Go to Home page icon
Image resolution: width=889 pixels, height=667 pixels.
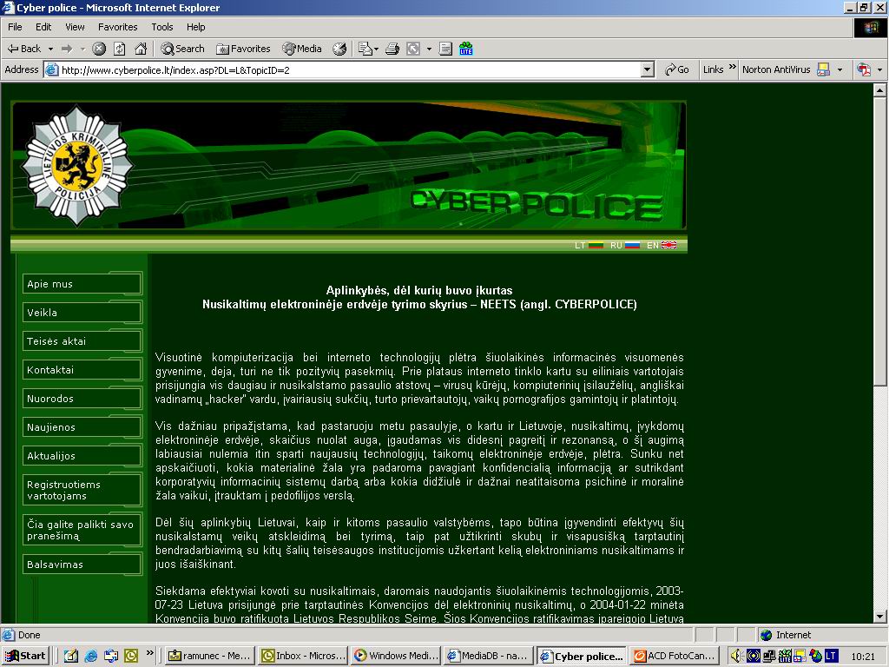[140, 49]
